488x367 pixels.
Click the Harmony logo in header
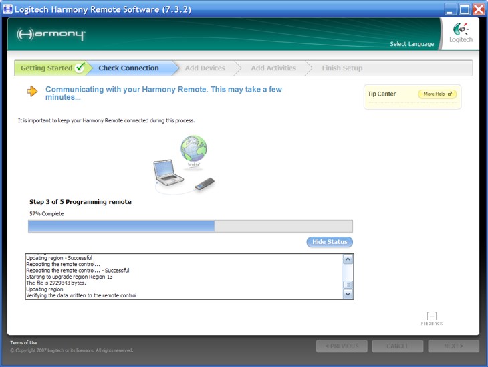pyautogui.click(x=51, y=34)
